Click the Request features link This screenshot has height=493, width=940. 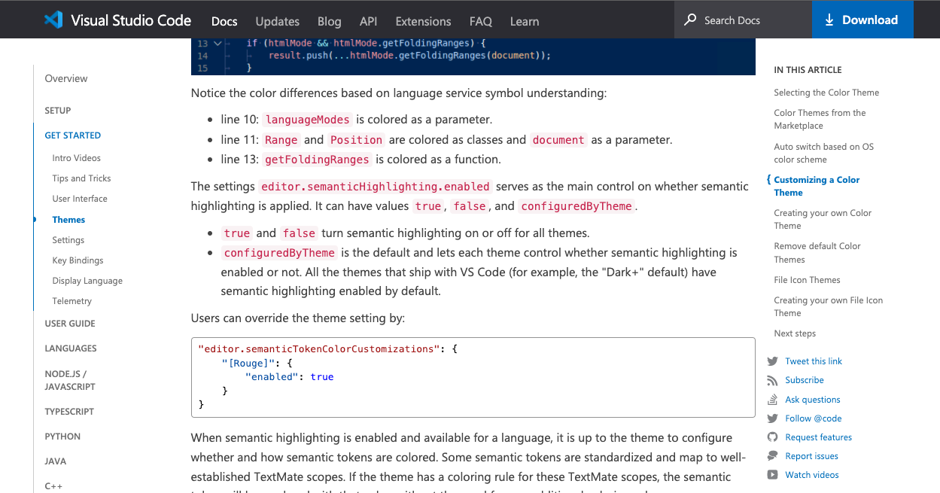coord(819,437)
